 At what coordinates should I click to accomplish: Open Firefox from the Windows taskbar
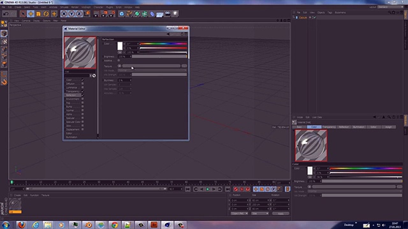coord(21,225)
